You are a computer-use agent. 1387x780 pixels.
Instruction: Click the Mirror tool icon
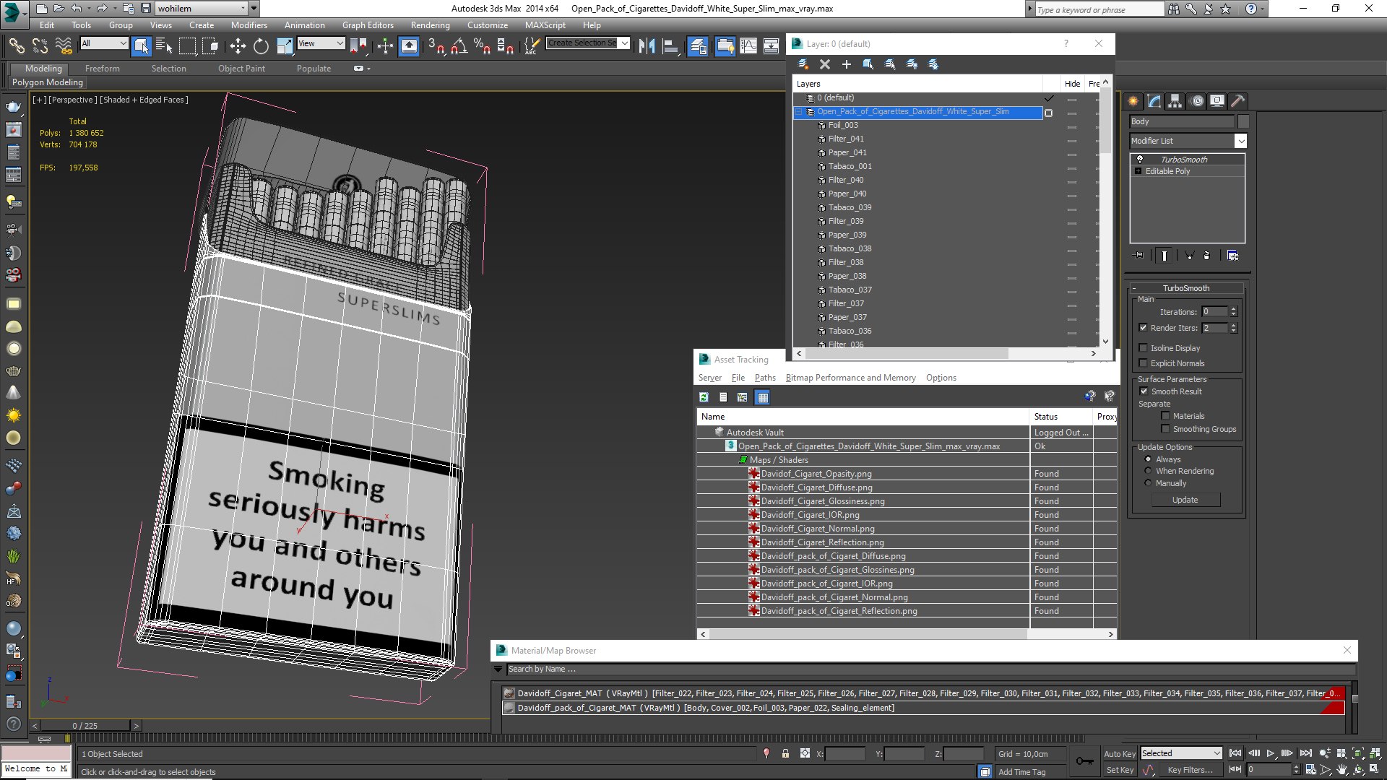click(x=647, y=46)
